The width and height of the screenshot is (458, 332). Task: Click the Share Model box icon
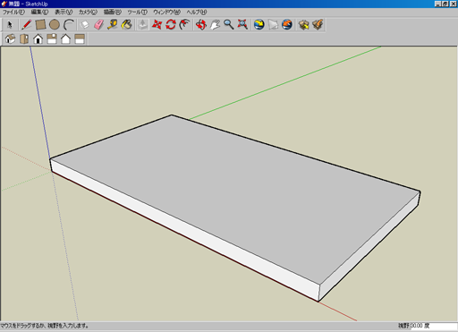(x=318, y=24)
